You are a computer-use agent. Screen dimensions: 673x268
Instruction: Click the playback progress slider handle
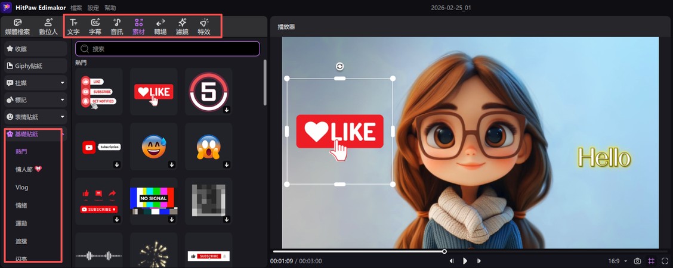coord(444,251)
